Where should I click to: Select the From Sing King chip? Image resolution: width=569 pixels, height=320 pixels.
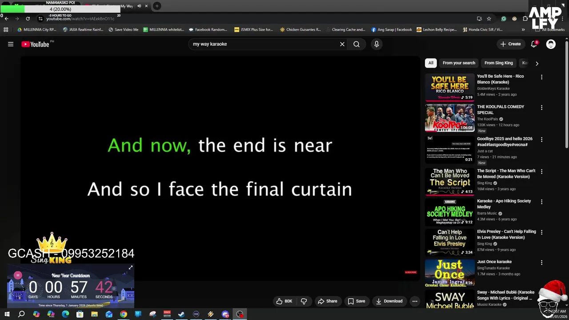499,63
